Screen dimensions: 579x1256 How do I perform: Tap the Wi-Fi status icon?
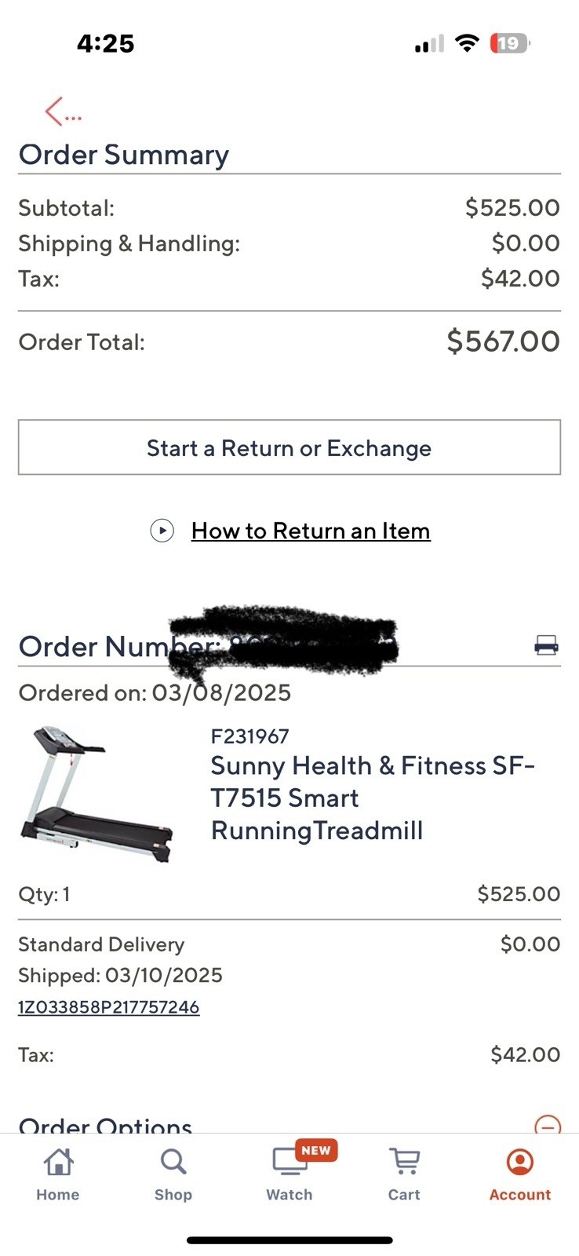467,43
